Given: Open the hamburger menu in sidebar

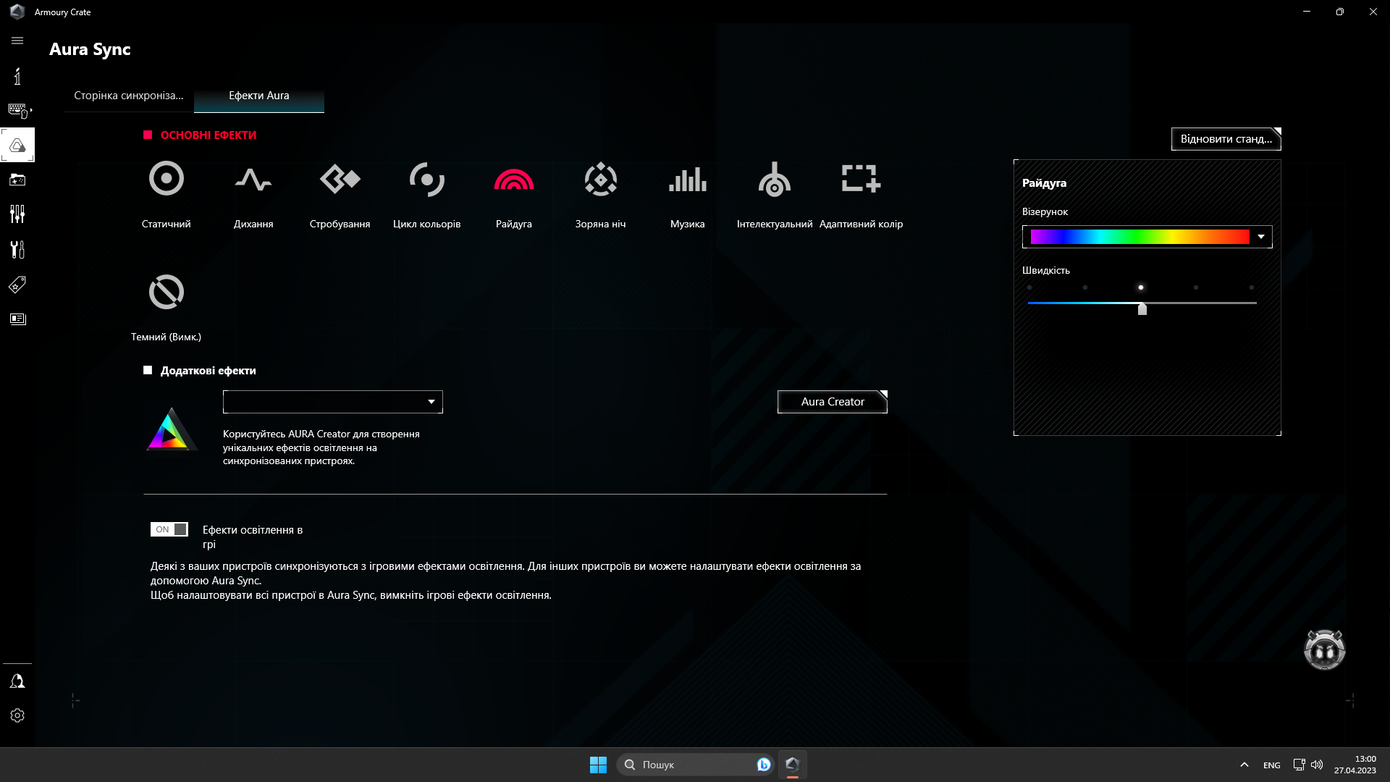Looking at the screenshot, I should tap(17, 41).
